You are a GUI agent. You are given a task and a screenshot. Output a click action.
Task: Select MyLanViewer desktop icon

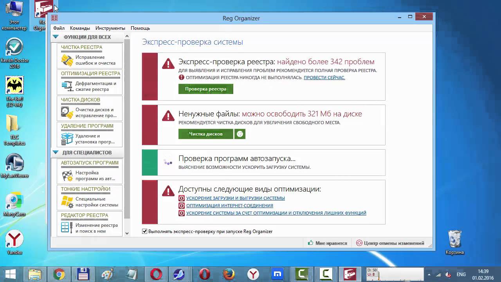tap(14, 166)
